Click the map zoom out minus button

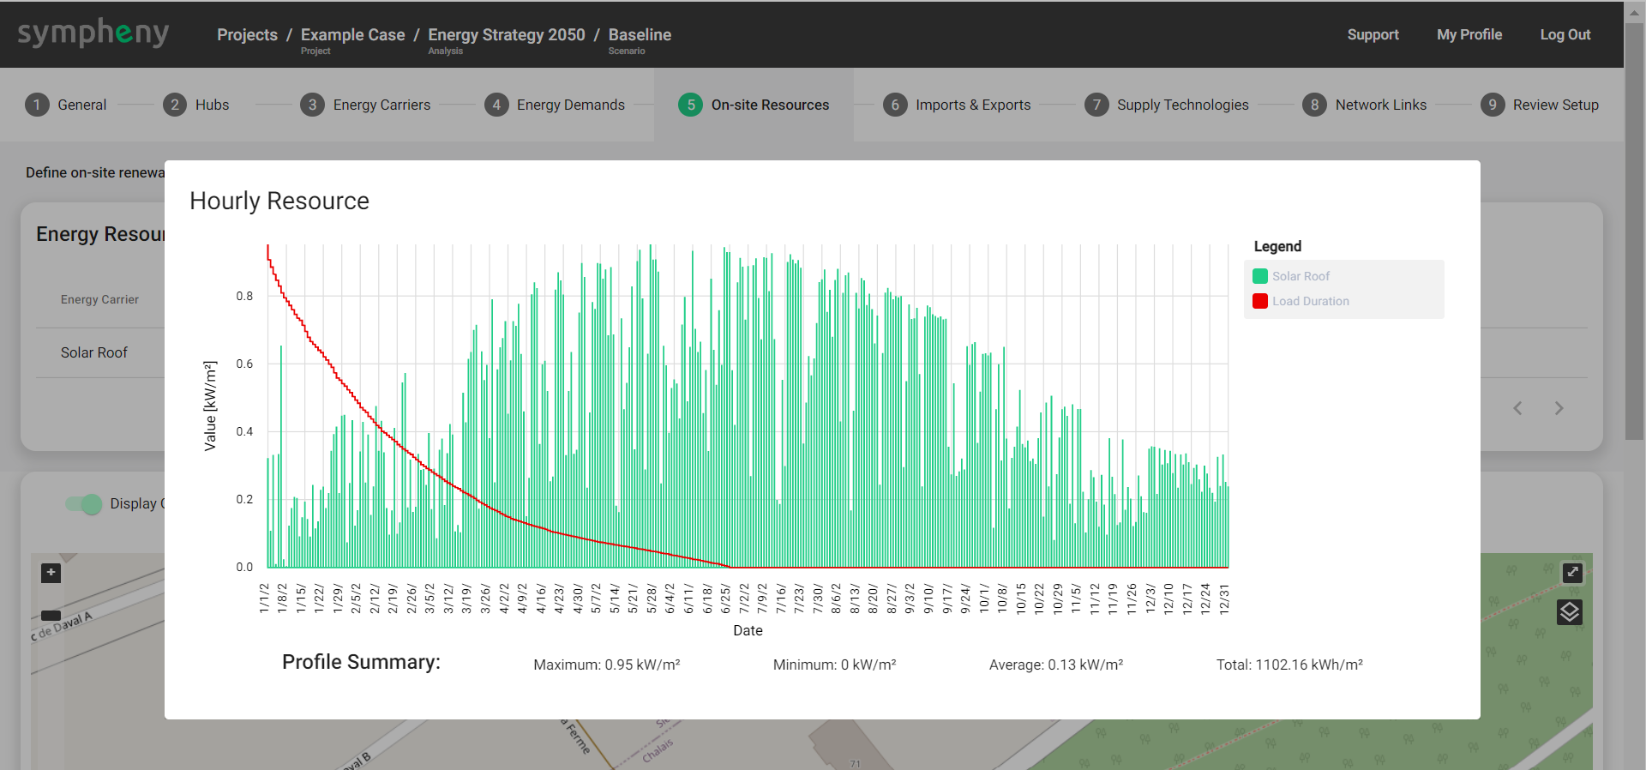51,615
